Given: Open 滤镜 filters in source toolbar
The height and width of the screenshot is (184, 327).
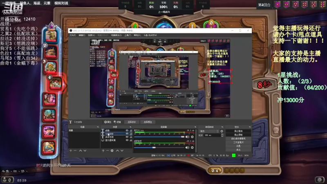Looking at the screenshot, I should (x=117, y=122).
